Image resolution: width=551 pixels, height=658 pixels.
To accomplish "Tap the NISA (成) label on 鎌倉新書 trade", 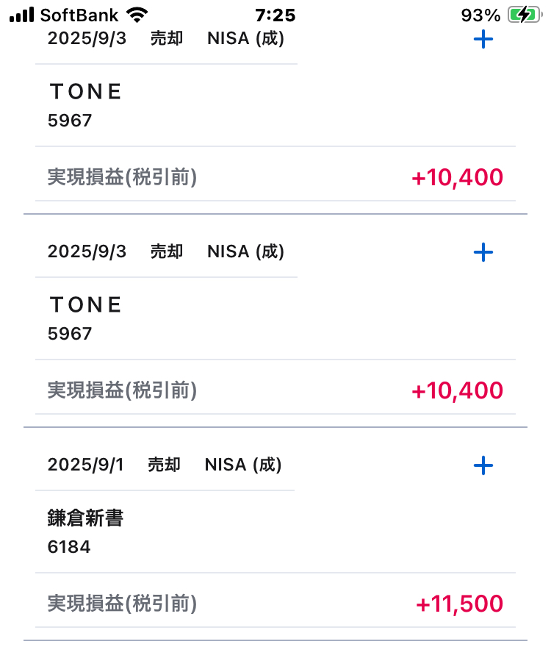I will 243,465.
